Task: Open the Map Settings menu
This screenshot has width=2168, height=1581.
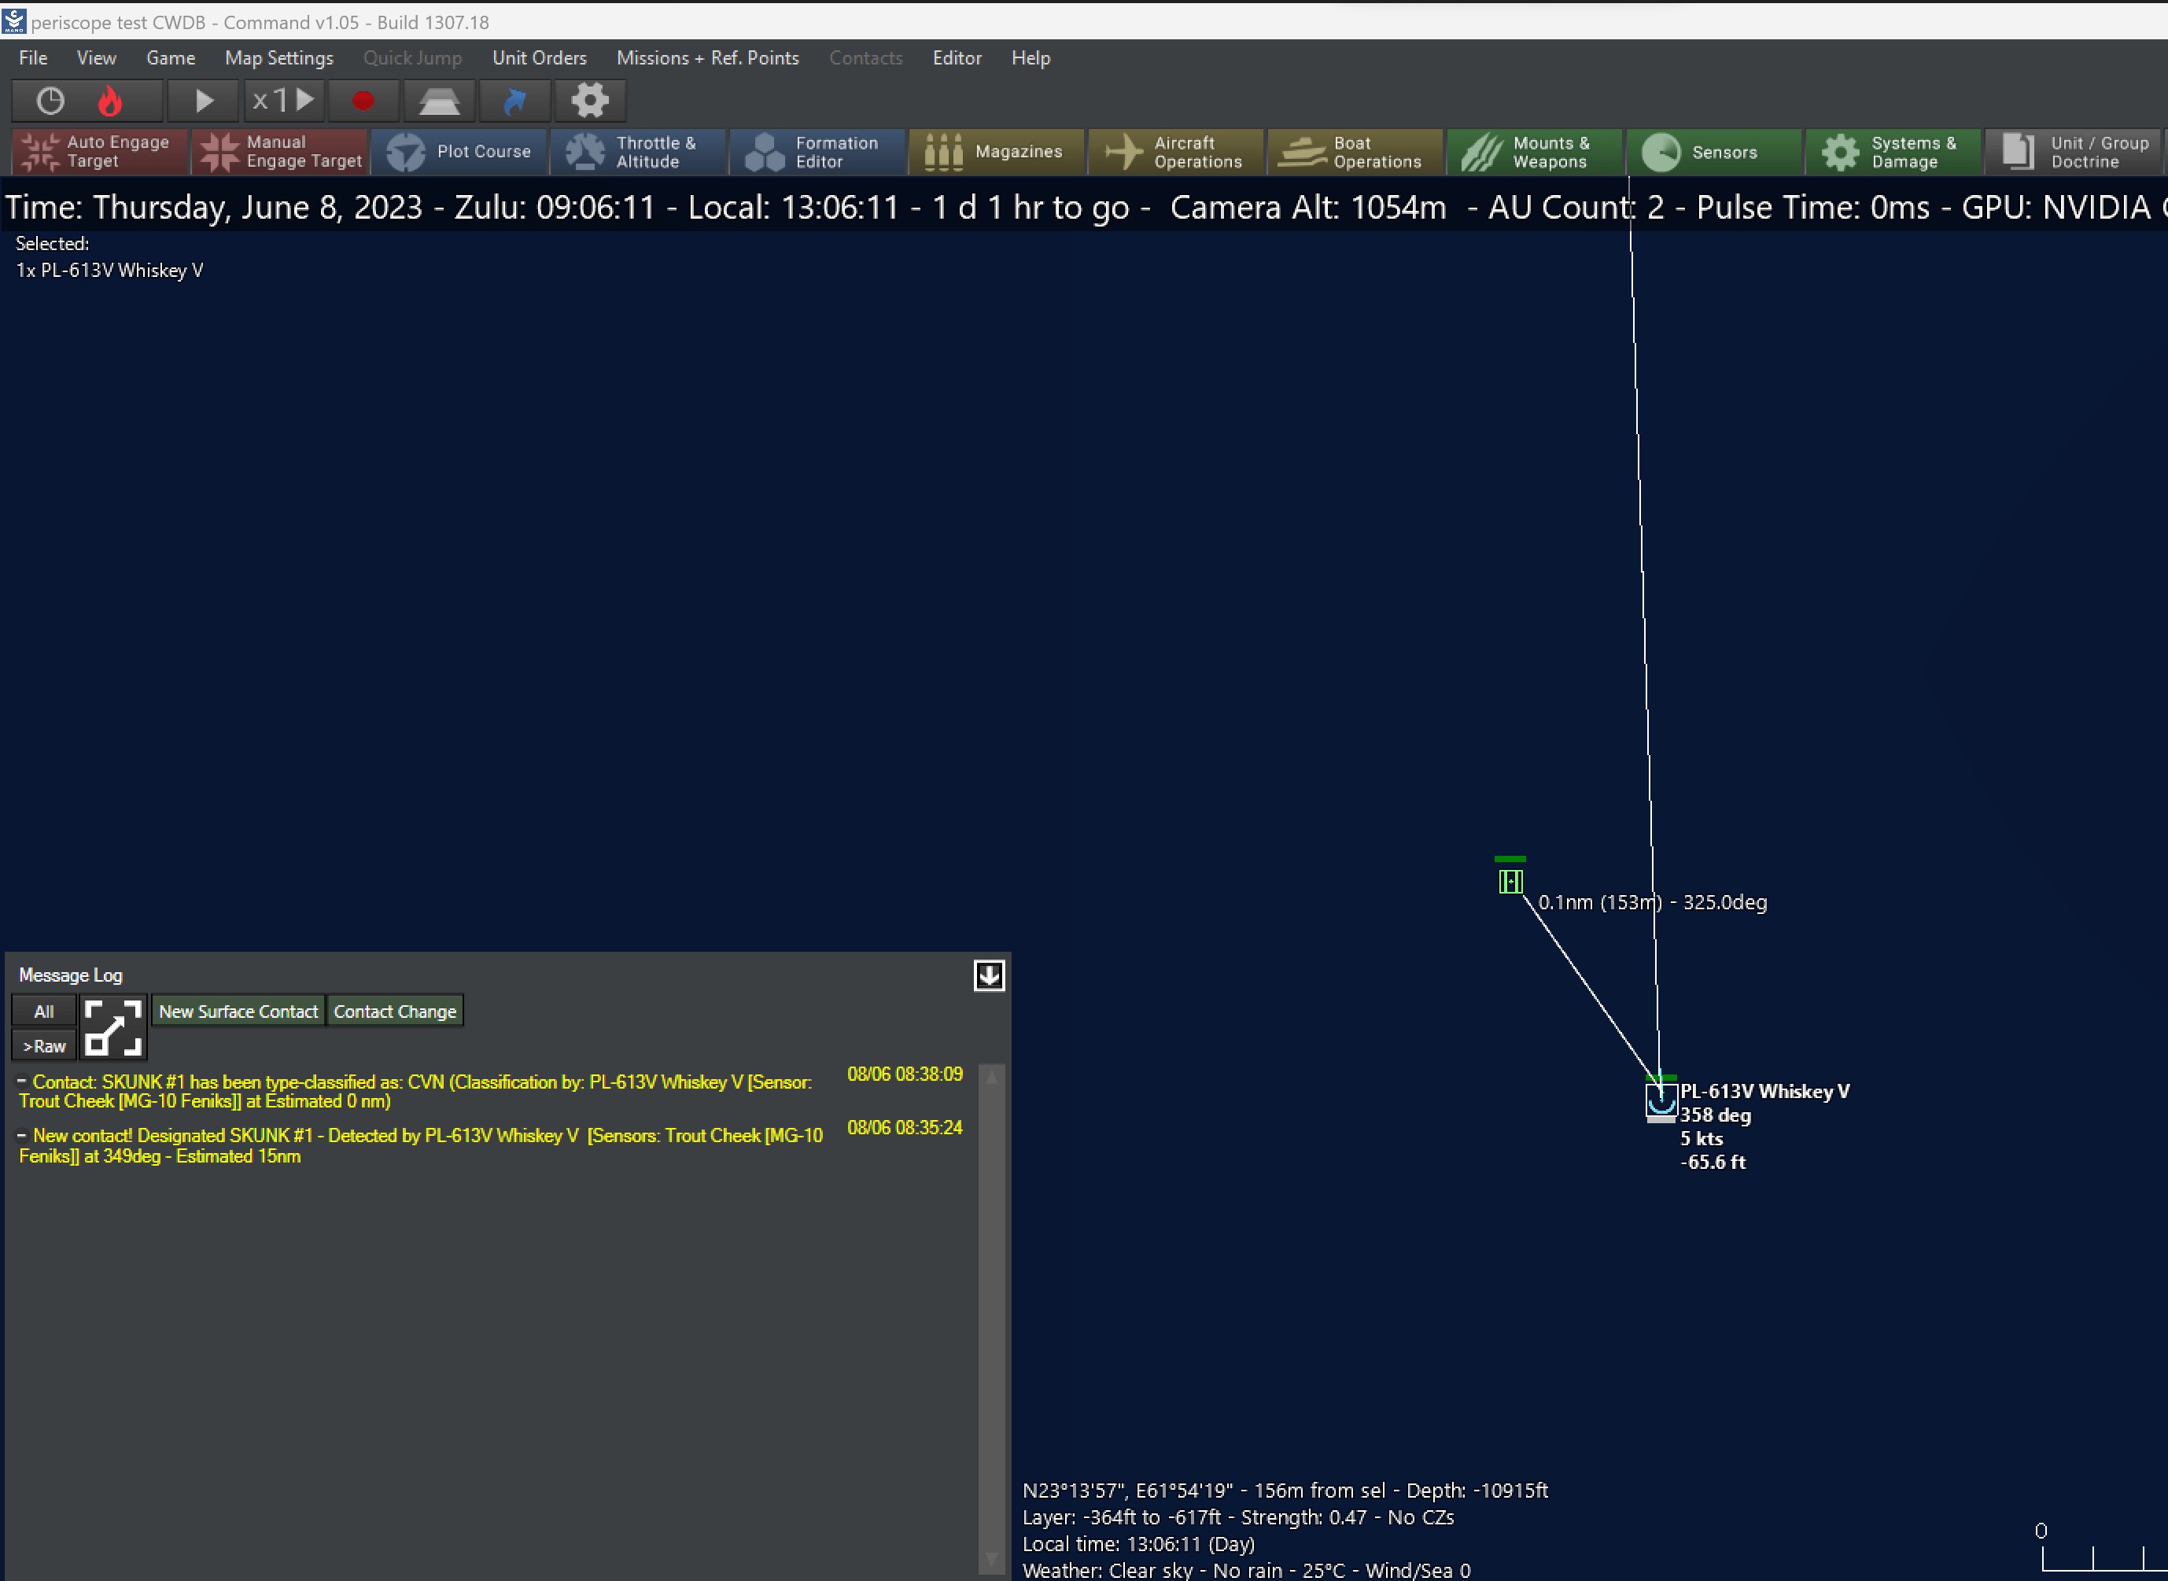Action: click(x=278, y=58)
